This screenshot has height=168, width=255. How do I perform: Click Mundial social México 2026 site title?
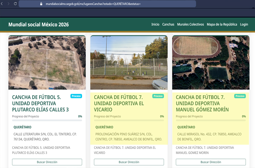pyautogui.click(x=38, y=25)
